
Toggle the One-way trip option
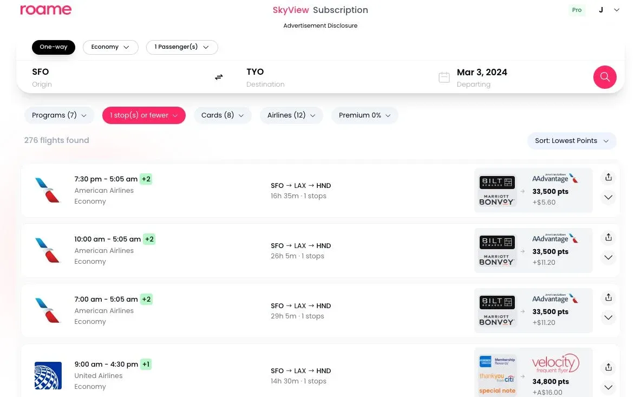click(54, 47)
